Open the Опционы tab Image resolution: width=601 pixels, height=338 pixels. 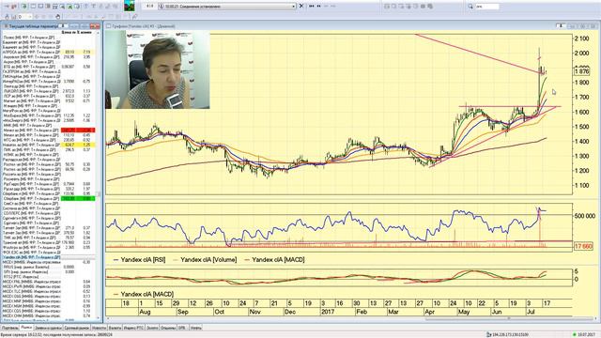[168, 328]
